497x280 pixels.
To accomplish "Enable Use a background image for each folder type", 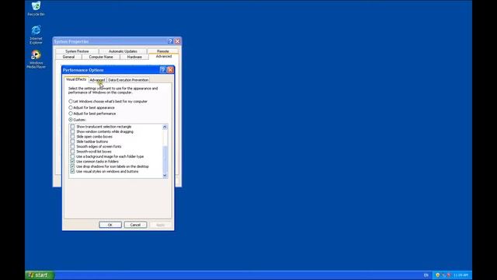I will pos(72,156).
